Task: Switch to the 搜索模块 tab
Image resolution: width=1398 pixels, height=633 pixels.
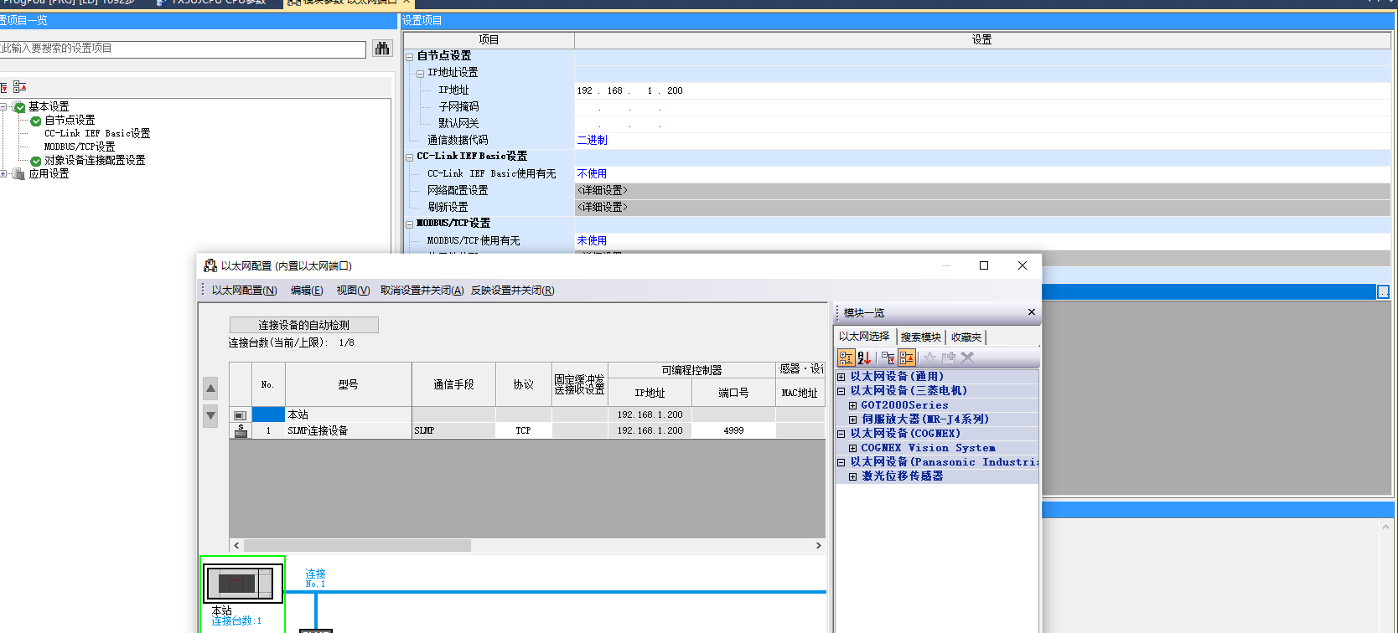Action: (920, 337)
